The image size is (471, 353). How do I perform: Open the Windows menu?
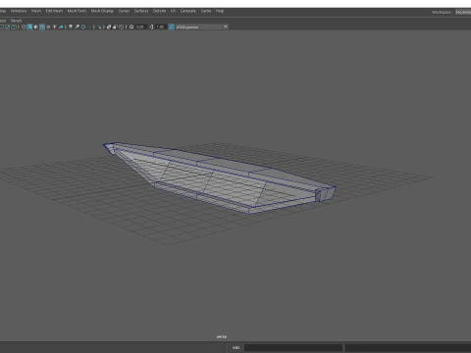[19, 11]
